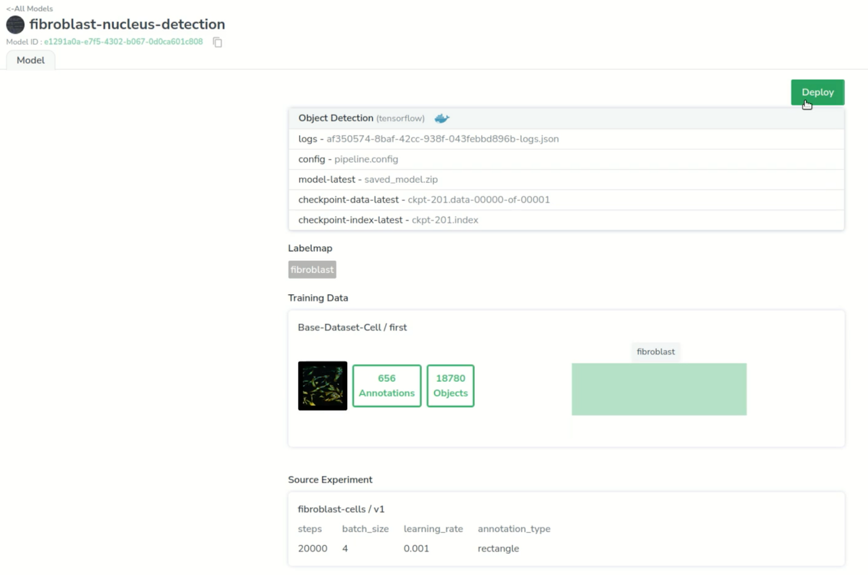
Task: Click the learning_rate column header
Action: point(433,529)
